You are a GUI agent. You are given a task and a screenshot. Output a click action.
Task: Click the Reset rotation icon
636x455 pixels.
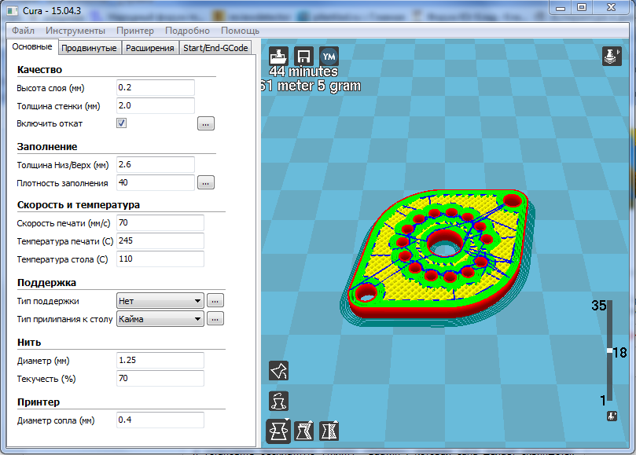pyautogui.click(x=278, y=401)
